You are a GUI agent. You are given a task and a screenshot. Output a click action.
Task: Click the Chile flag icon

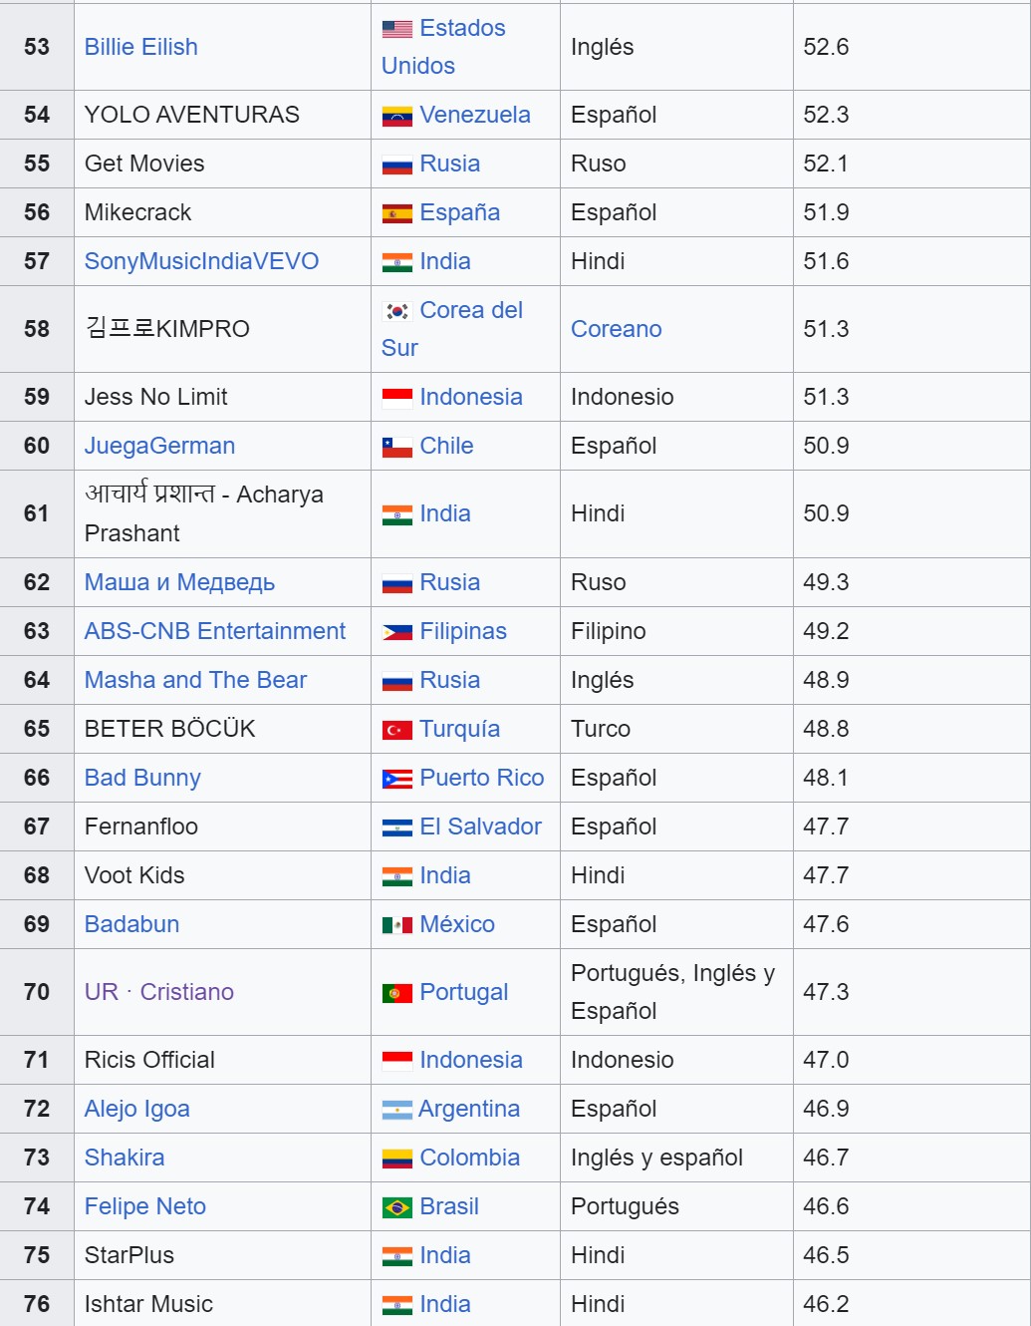[x=396, y=447]
